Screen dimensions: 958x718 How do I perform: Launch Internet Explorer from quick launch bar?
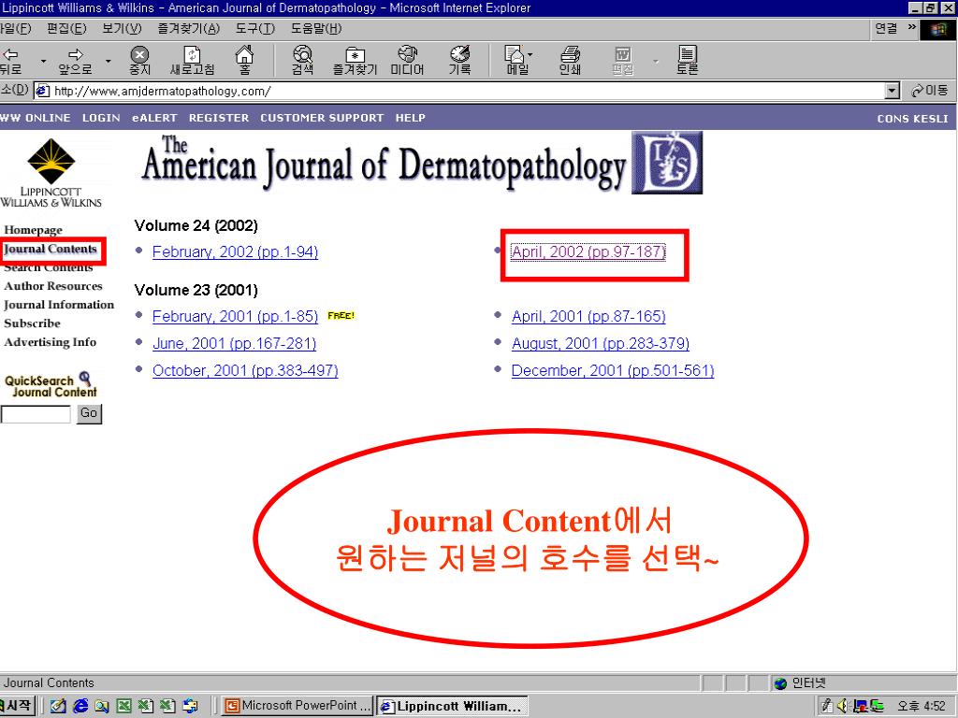(x=80, y=707)
